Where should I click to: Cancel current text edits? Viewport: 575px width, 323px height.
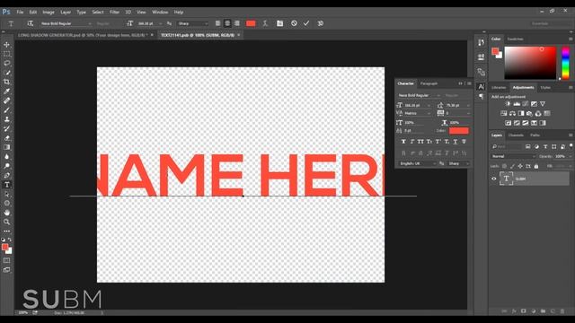(x=294, y=23)
